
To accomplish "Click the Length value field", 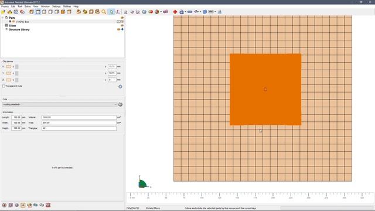I will point(16,117).
